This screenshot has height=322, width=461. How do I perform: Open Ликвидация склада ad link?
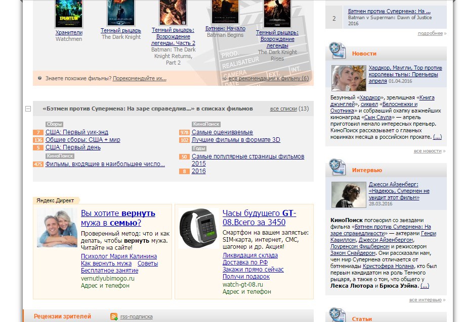pyautogui.click(x=250, y=255)
